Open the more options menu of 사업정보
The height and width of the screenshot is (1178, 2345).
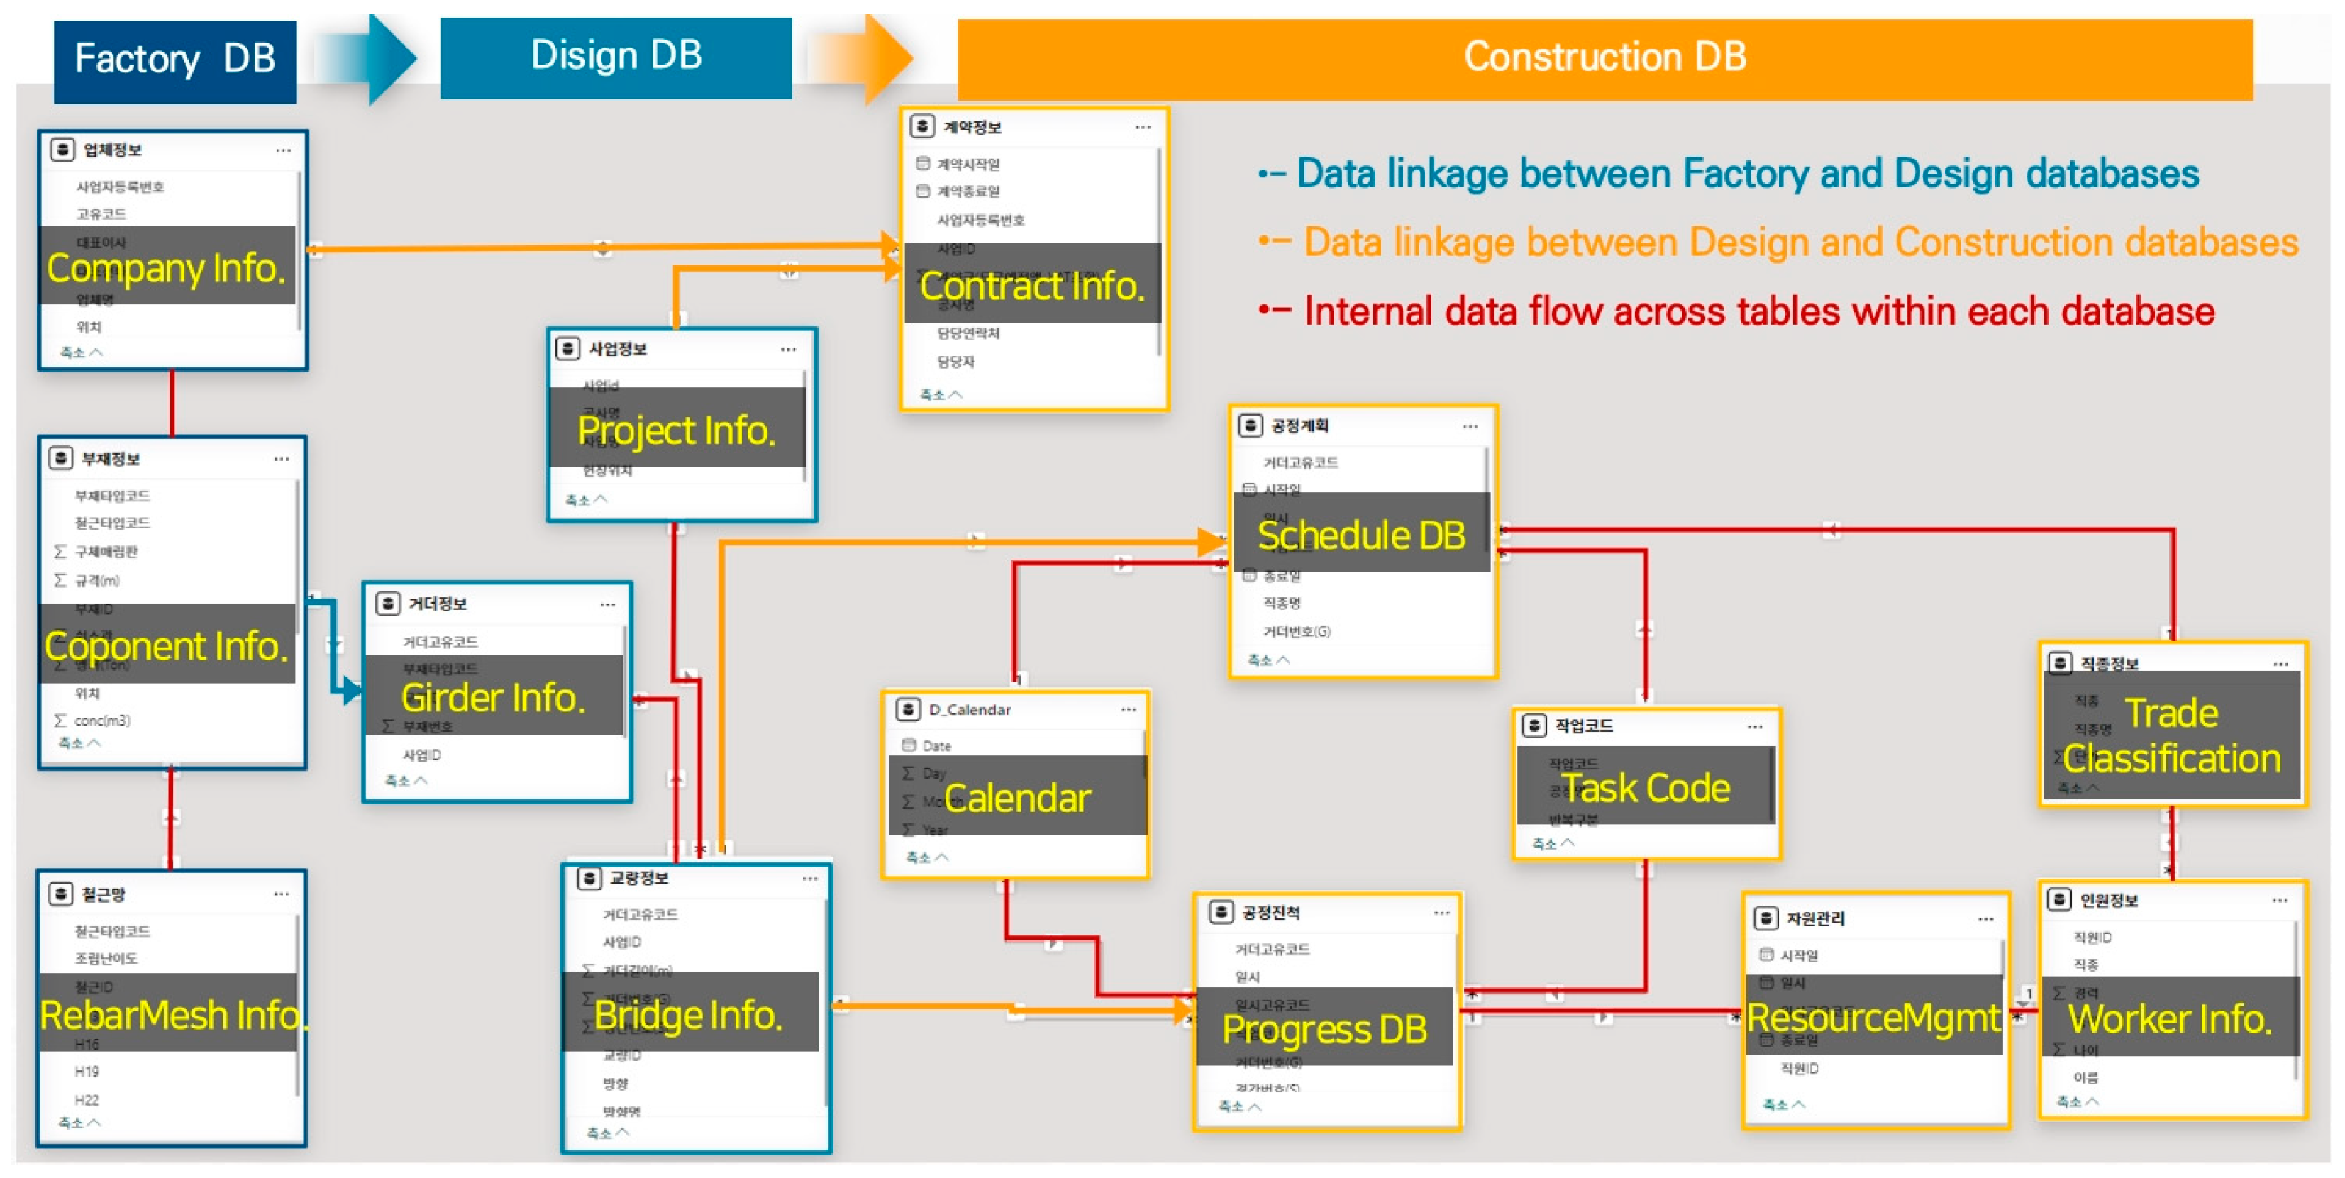pos(787,350)
